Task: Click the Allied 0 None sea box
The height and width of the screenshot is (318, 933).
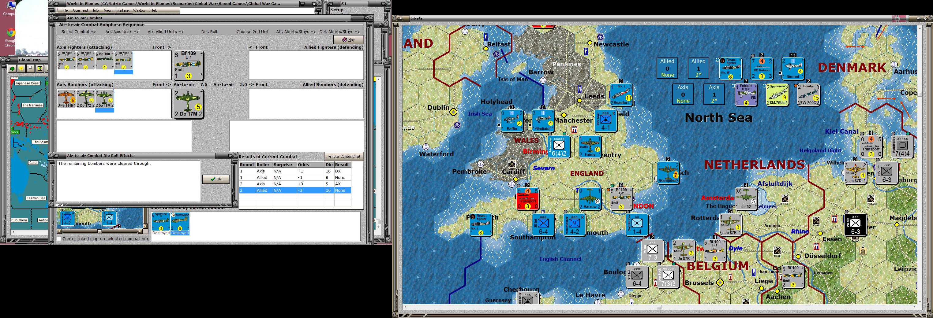Action: coord(667,68)
